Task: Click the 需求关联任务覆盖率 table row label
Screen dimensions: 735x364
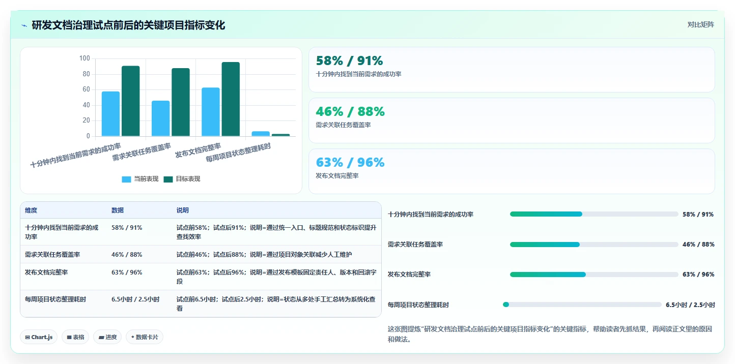Action: click(52, 255)
